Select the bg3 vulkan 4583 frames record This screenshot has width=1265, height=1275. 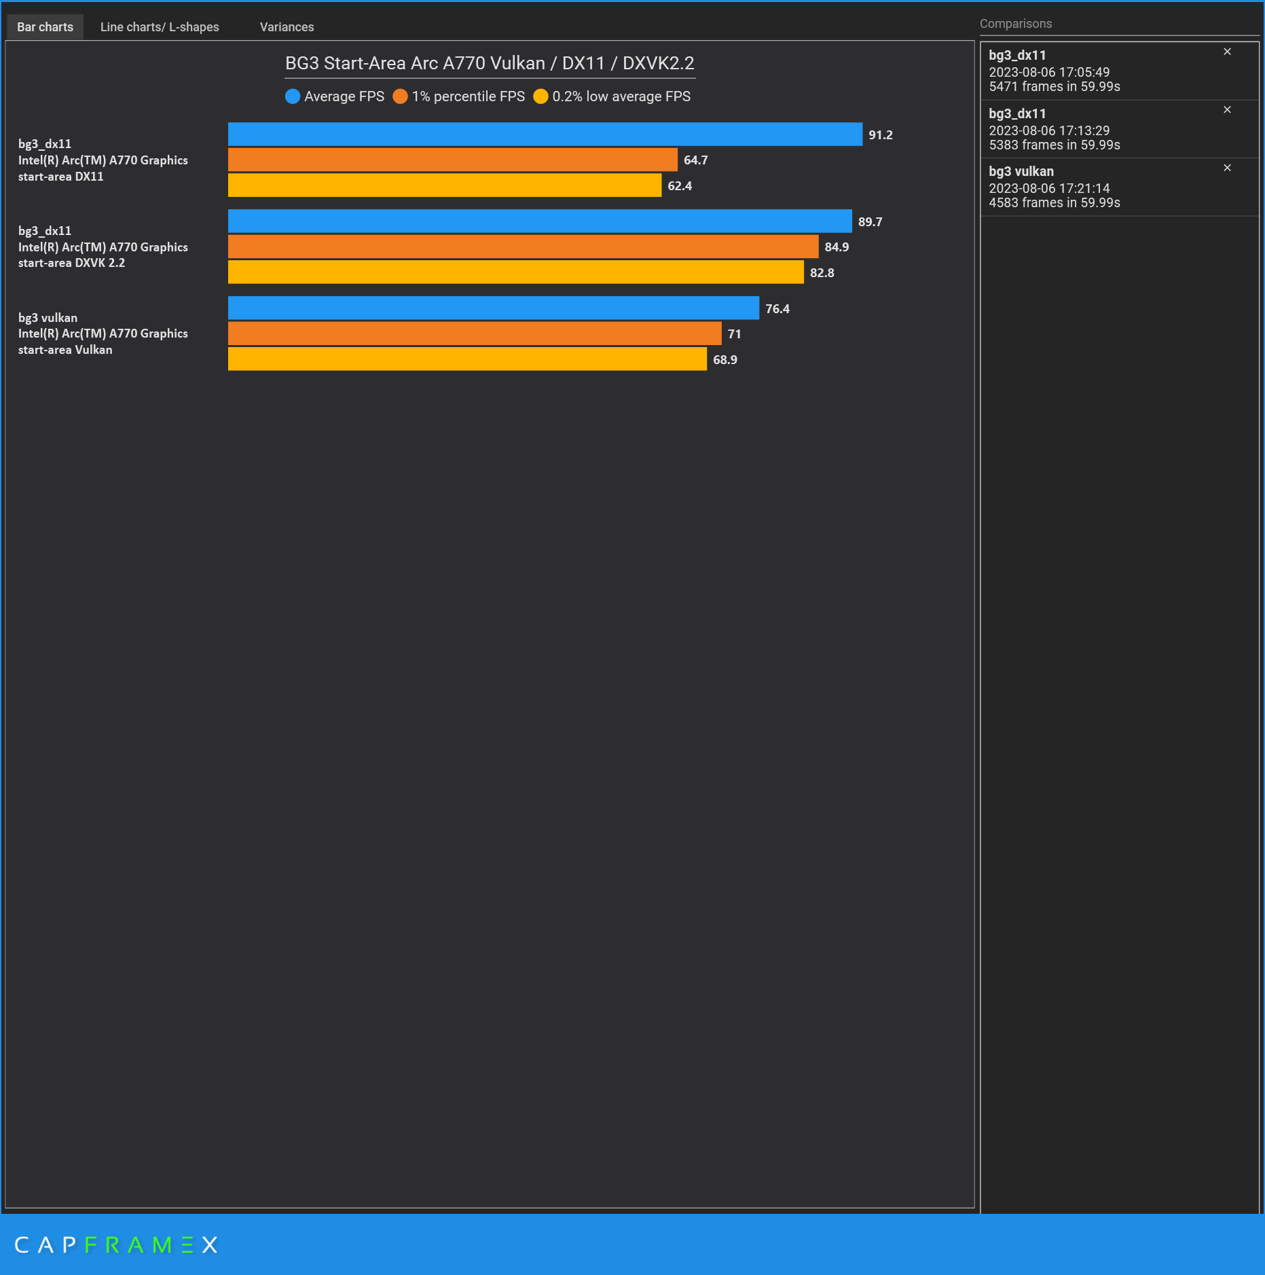click(x=1119, y=187)
